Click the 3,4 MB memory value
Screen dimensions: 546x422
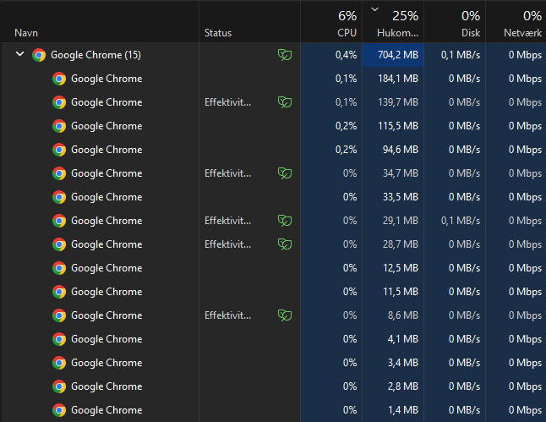pyautogui.click(x=403, y=363)
